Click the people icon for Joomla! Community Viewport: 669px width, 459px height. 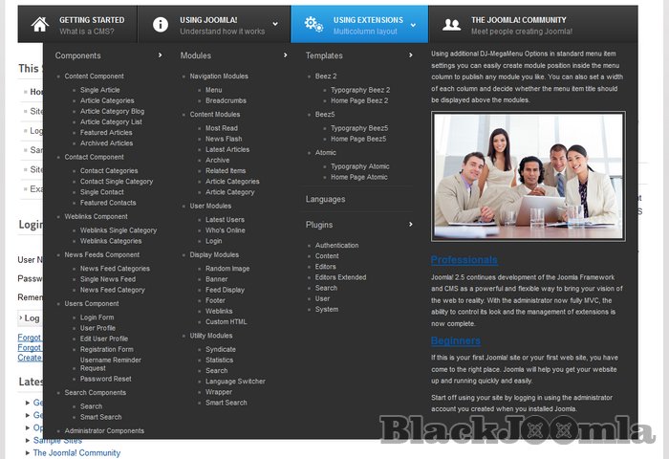click(x=452, y=25)
